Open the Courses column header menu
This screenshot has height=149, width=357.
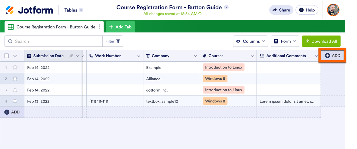coord(252,56)
